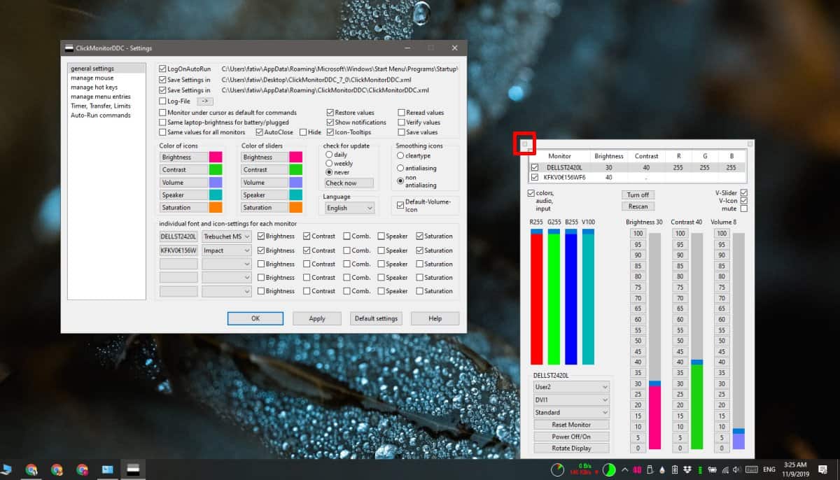Screen dimensions: 840x480
Task: Click the Wi-Fi icon in the system tray
Action: click(x=724, y=469)
